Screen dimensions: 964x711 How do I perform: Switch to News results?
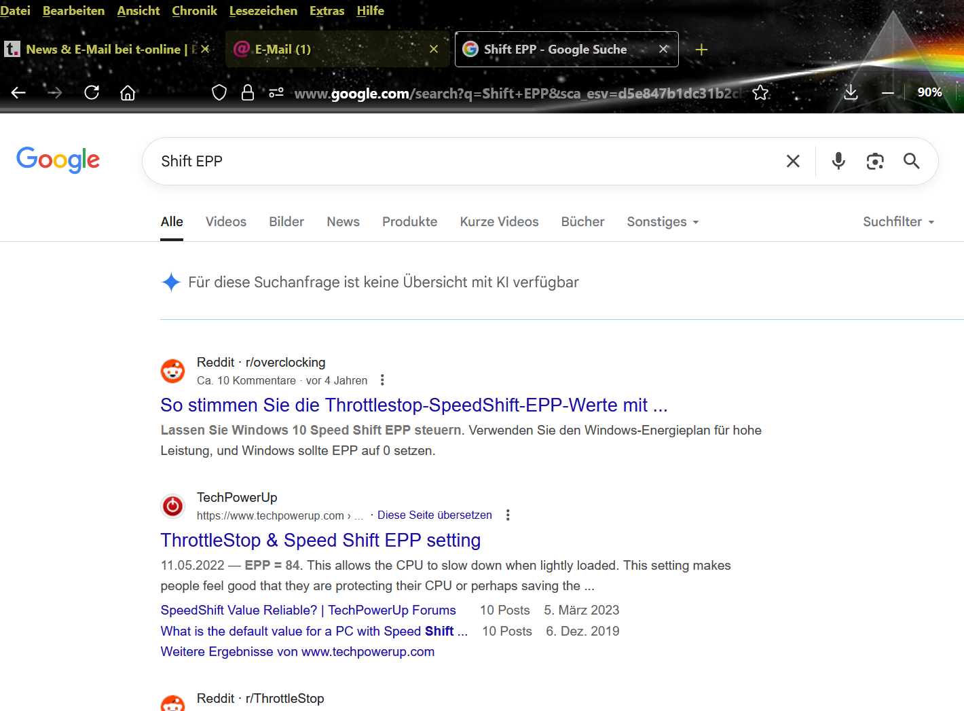coord(343,221)
